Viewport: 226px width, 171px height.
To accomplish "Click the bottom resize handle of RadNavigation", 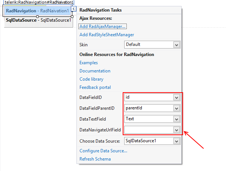I will pyautogui.click(x=37, y=16).
